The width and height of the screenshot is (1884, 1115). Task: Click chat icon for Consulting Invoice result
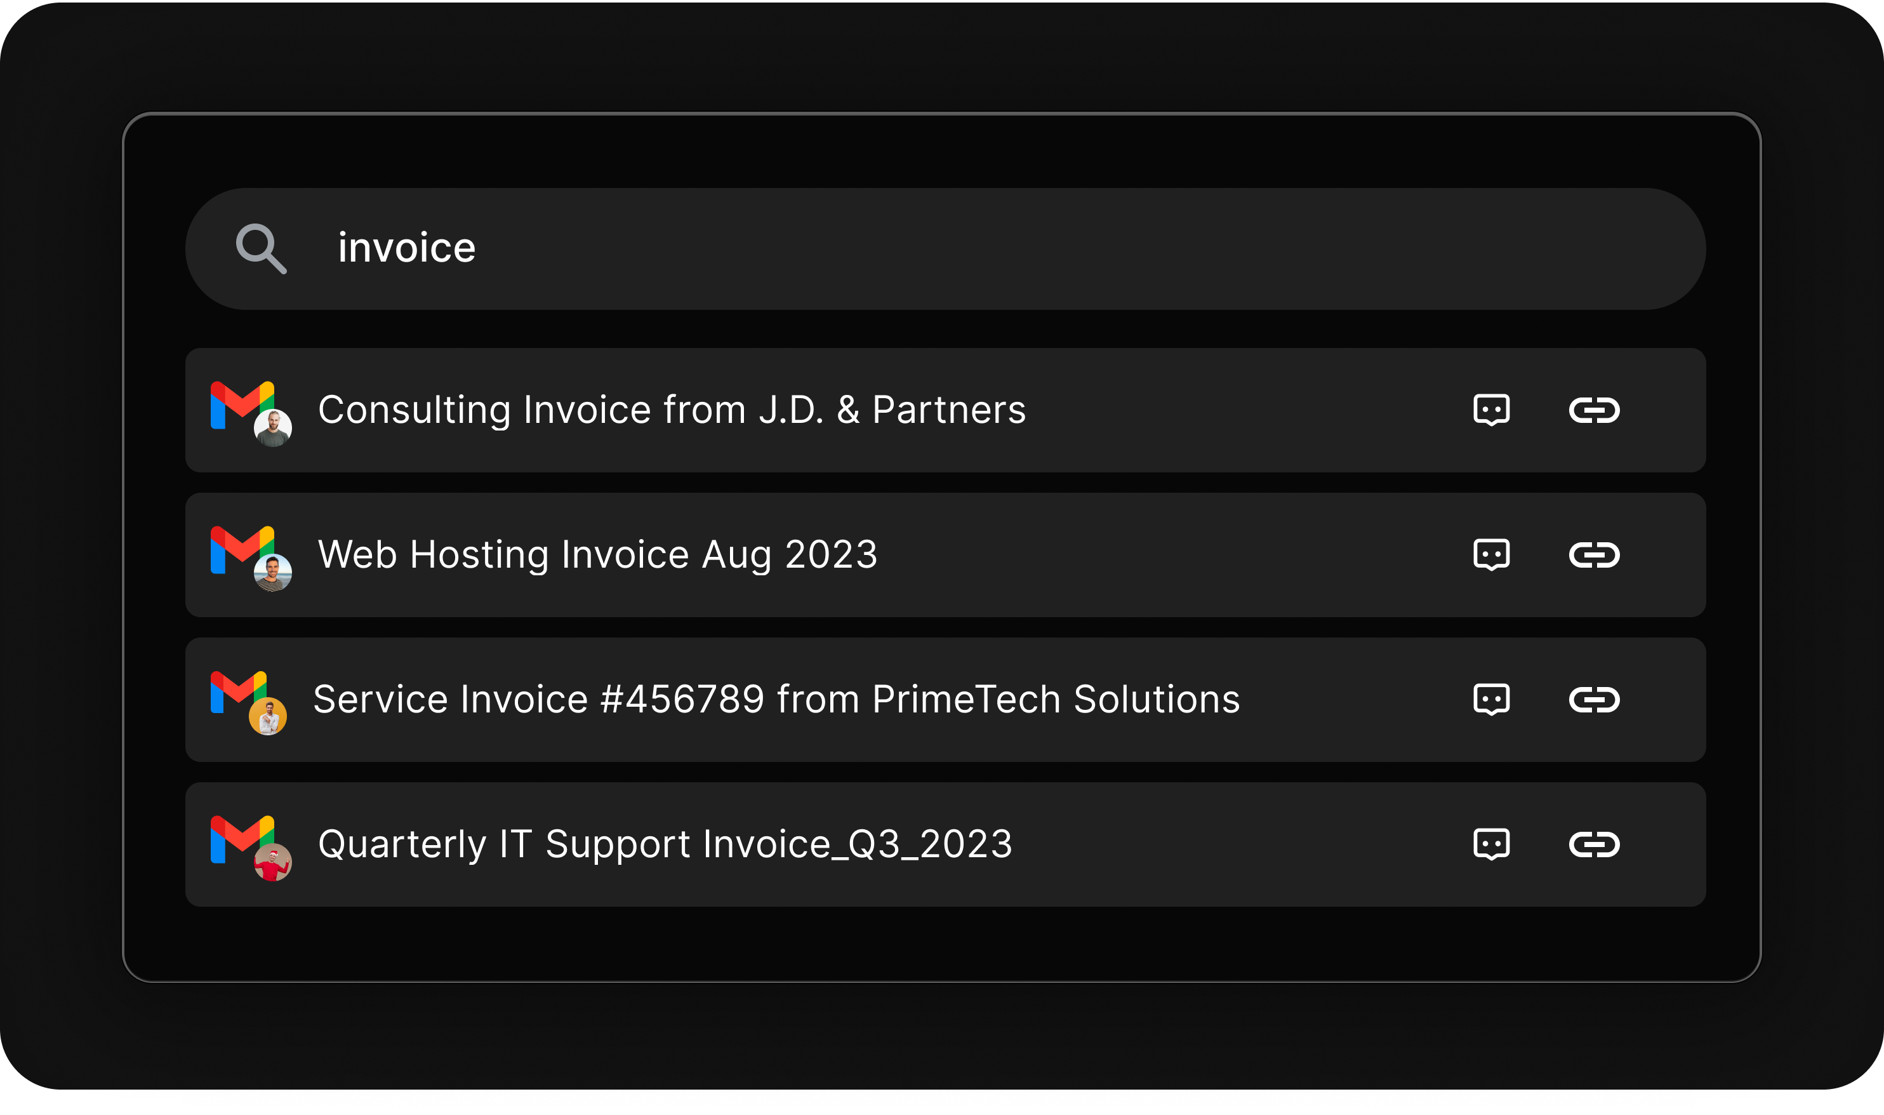pos(1490,410)
